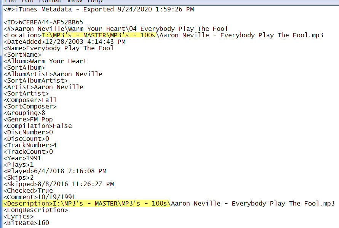Click the Skips line with value 2
Screen dimensions: 339x228
(19, 178)
